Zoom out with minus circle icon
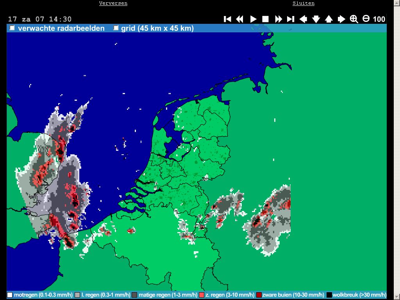Screen dimensions: 400x300 366,19
